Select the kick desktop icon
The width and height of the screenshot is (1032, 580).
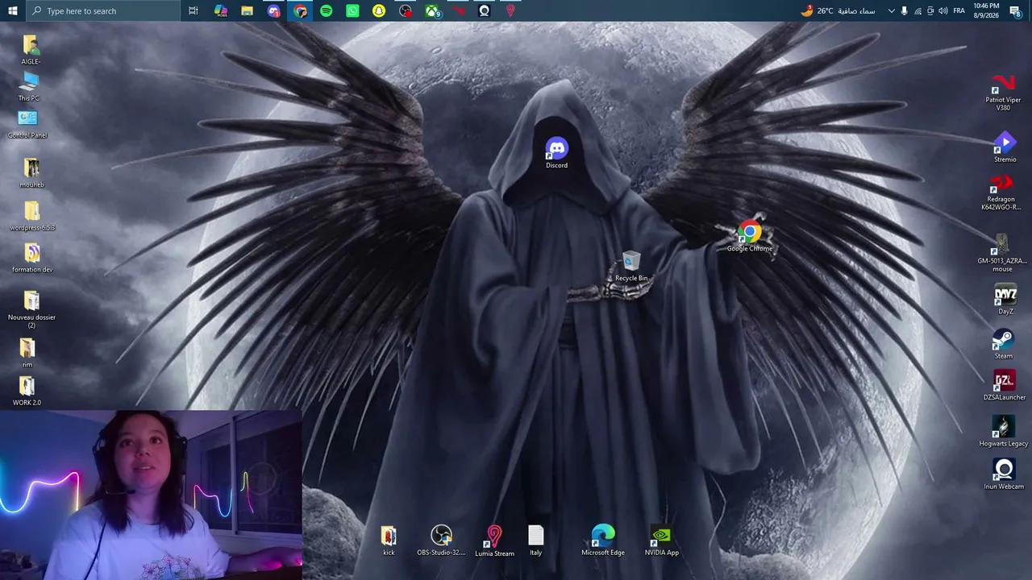[389, 541]
